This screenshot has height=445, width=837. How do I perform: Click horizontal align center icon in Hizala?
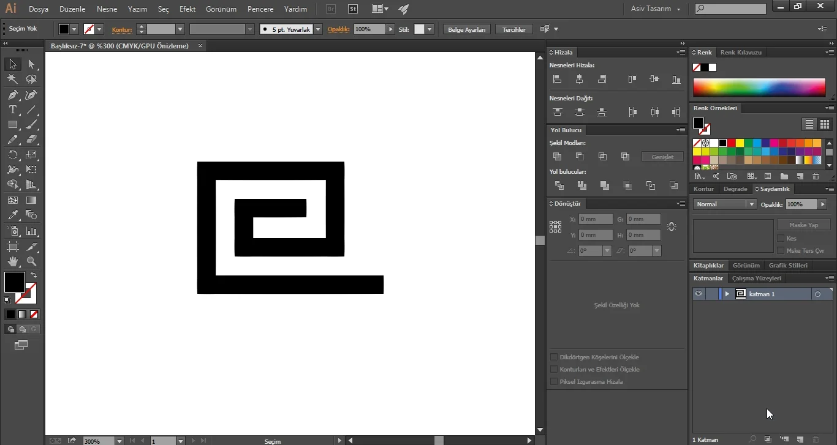tap(580, 79)
